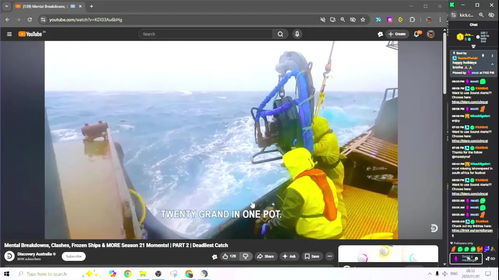This screenshot has width=499, height=280.
Task: Bookmark this page with the star icon
Action: pos(363,19)
